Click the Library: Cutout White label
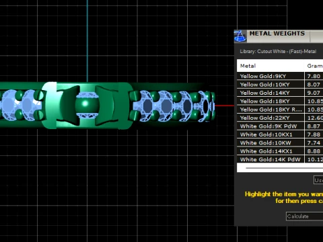This screenshot has height=242, width=323. pyautogui.click(x=278, y=51)
